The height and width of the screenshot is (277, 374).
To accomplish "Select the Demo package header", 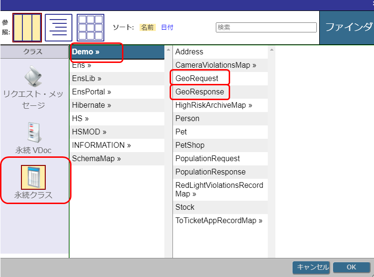I will click(x=86, y=51).
